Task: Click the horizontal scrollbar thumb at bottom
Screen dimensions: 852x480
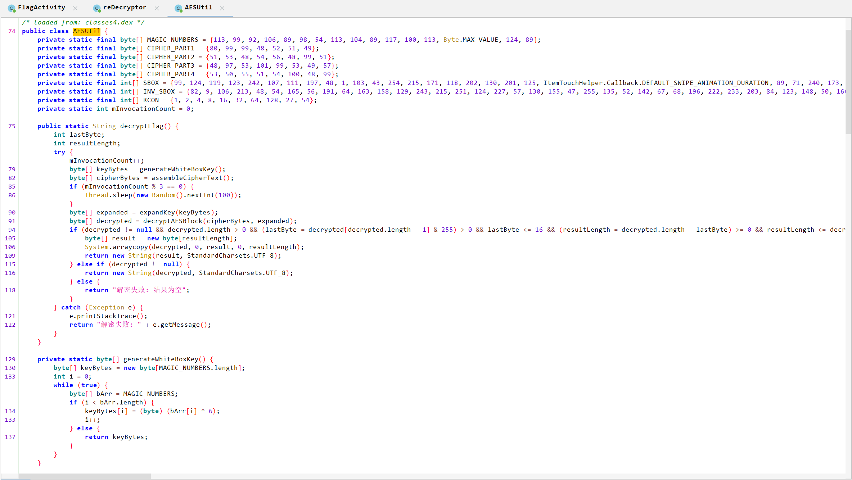Action: pos(85,476)
